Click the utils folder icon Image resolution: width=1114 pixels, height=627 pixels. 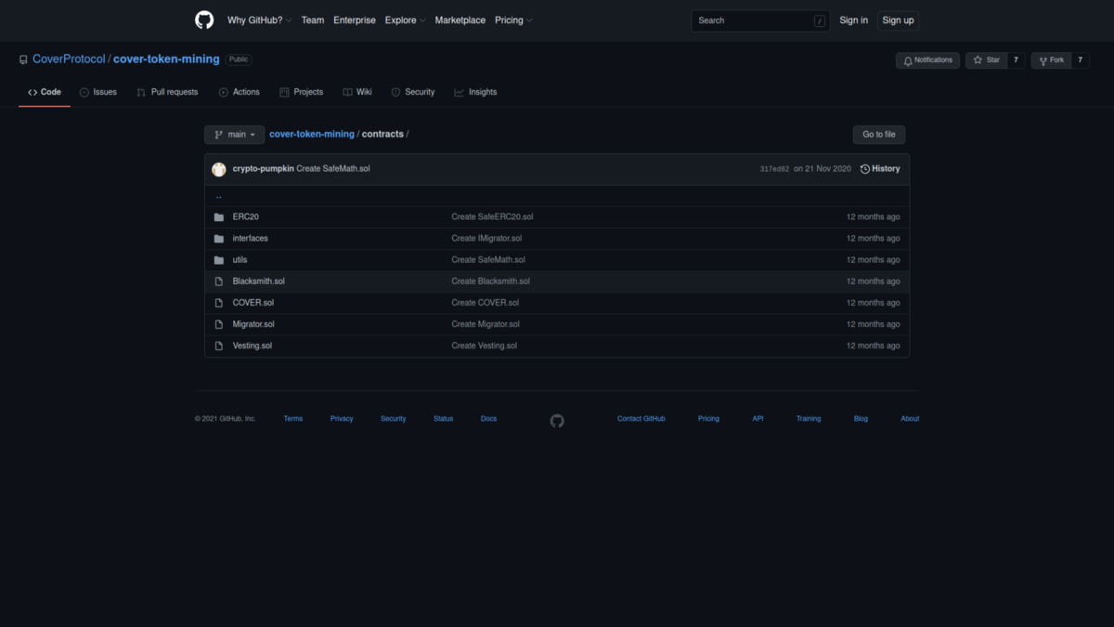pyautogui.click(x=219, y=260)
